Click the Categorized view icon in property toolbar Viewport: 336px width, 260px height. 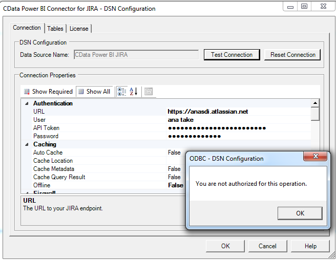tap(122, 92)
